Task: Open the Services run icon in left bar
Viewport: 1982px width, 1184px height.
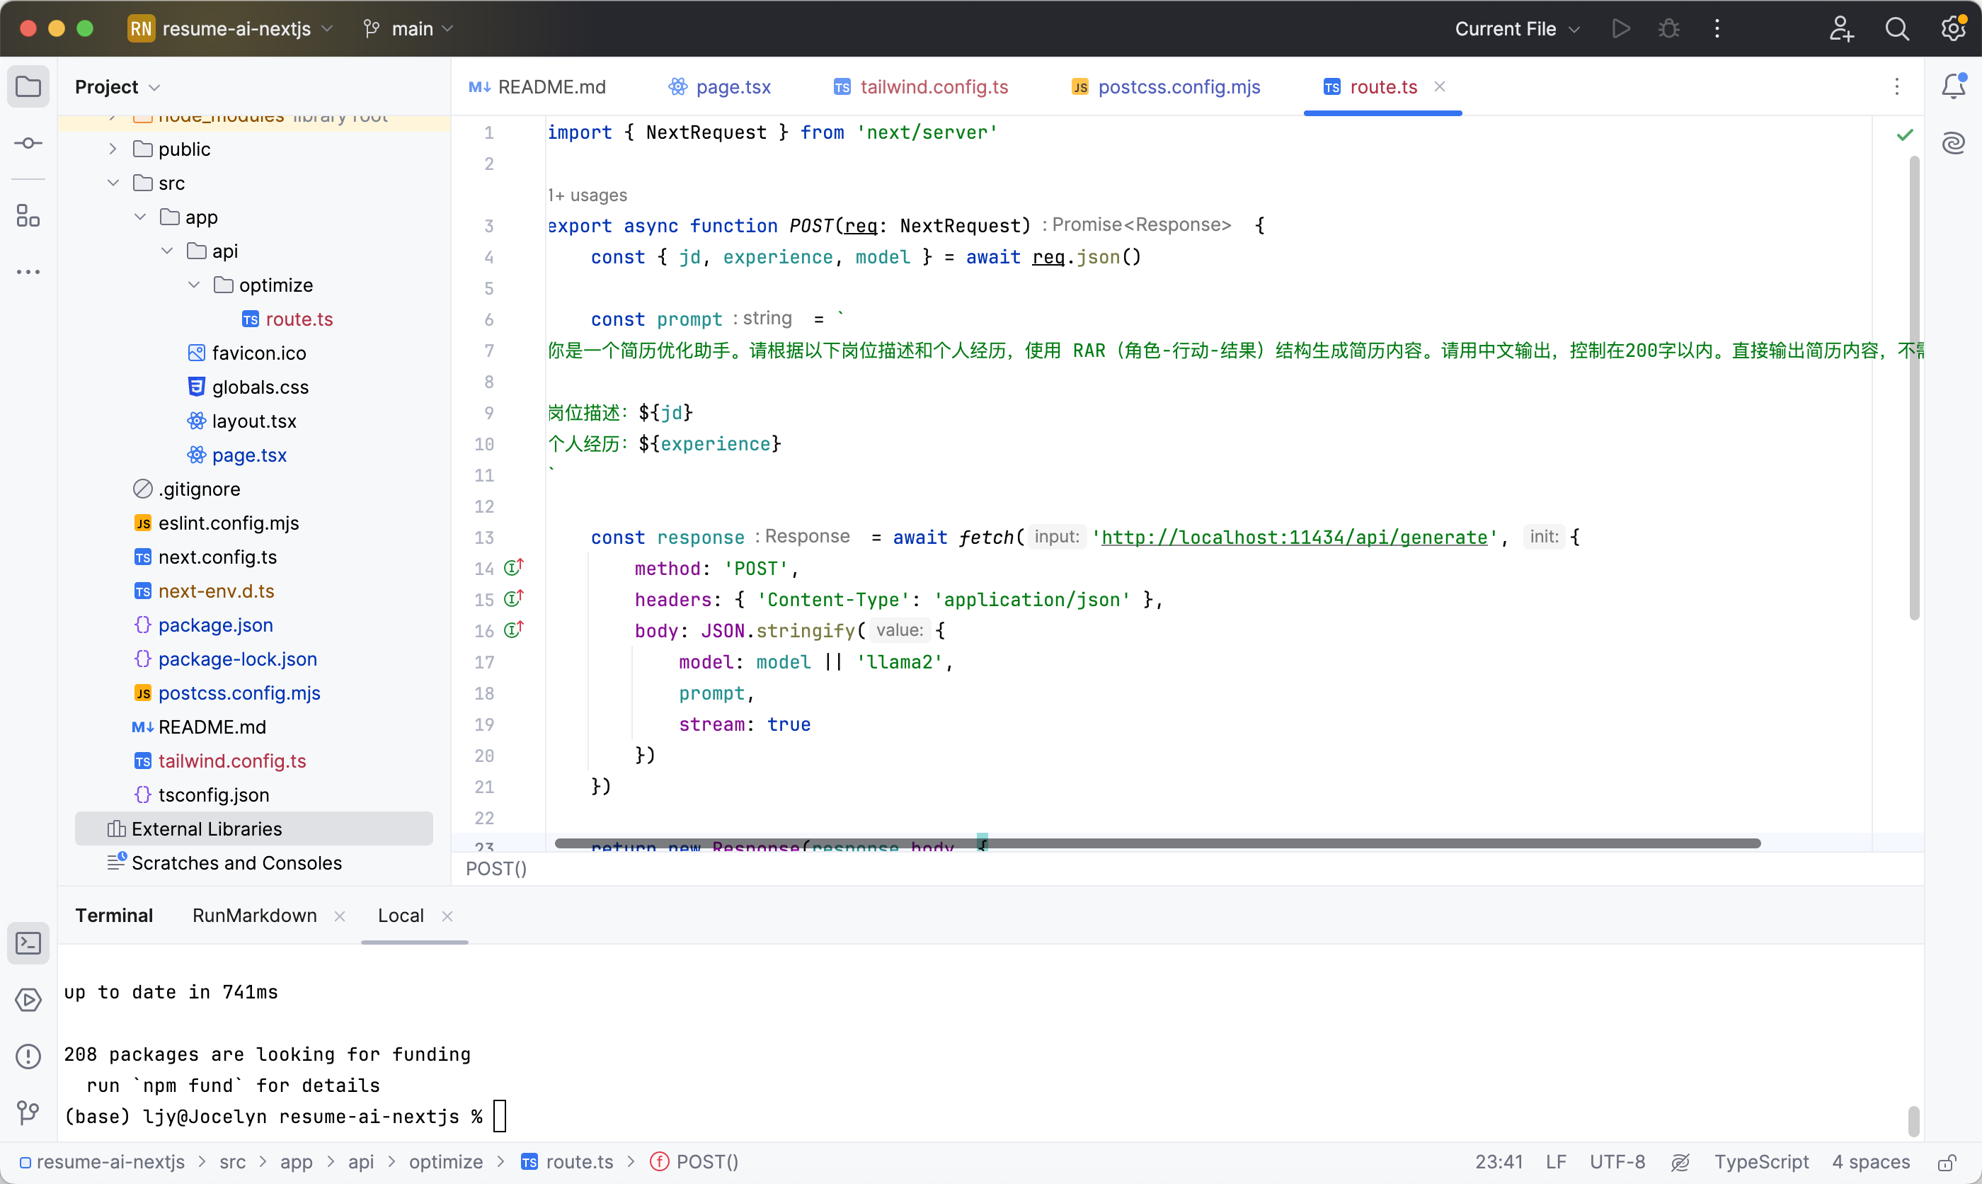Action: coord(28,1000)
